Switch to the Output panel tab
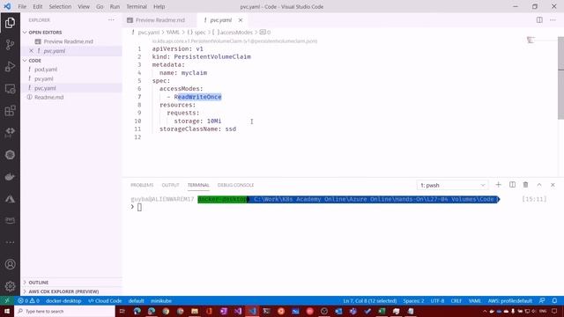The height and width of the screenshot is (317, 564). coord(170,185)
